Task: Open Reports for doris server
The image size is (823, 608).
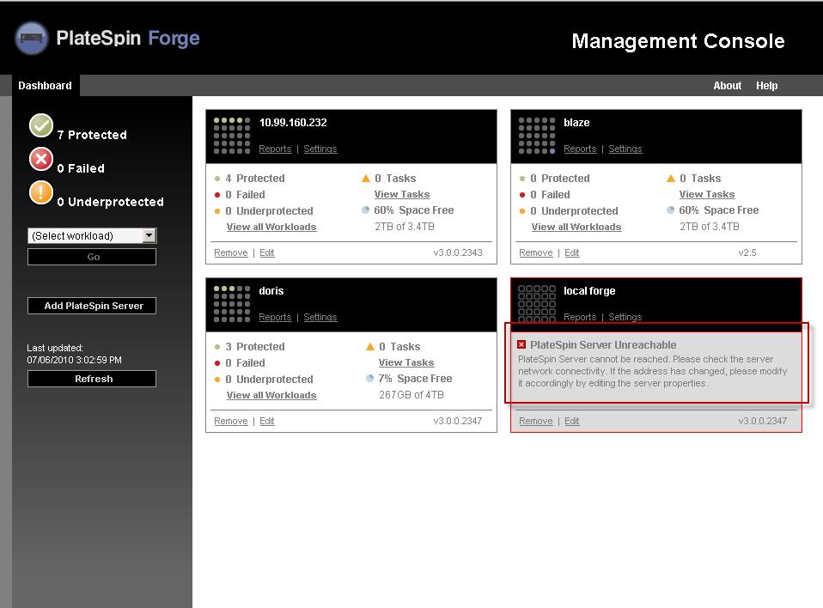Action: [275, 318]
